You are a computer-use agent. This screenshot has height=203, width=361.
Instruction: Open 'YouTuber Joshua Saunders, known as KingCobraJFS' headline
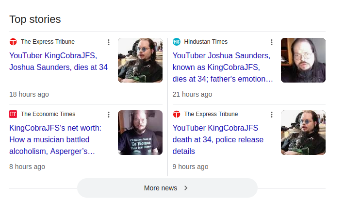pyautogui.click(x=222, y=67)
